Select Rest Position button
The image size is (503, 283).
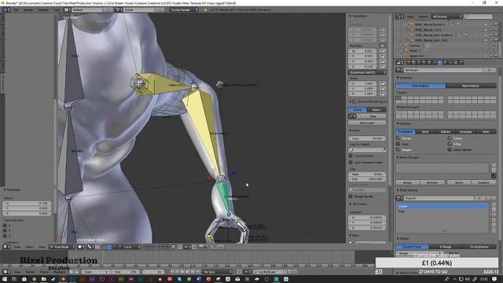[x=471, y=86]
